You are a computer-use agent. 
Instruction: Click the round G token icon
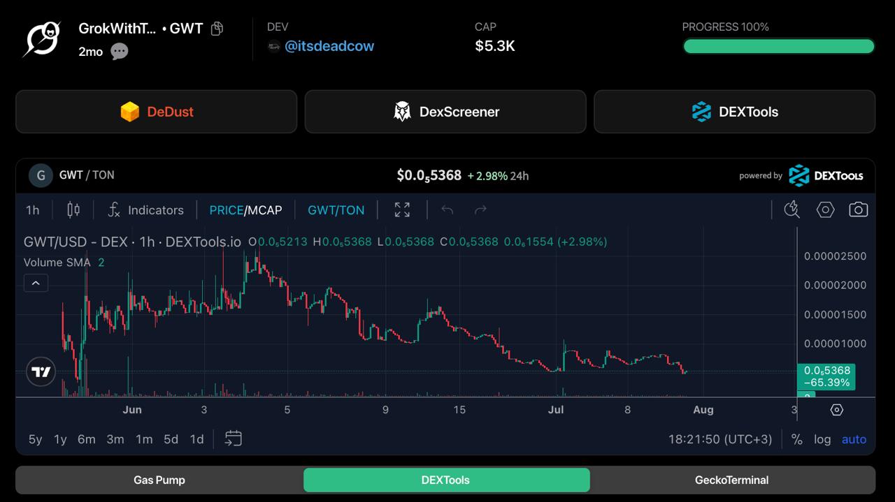[41, 175]
